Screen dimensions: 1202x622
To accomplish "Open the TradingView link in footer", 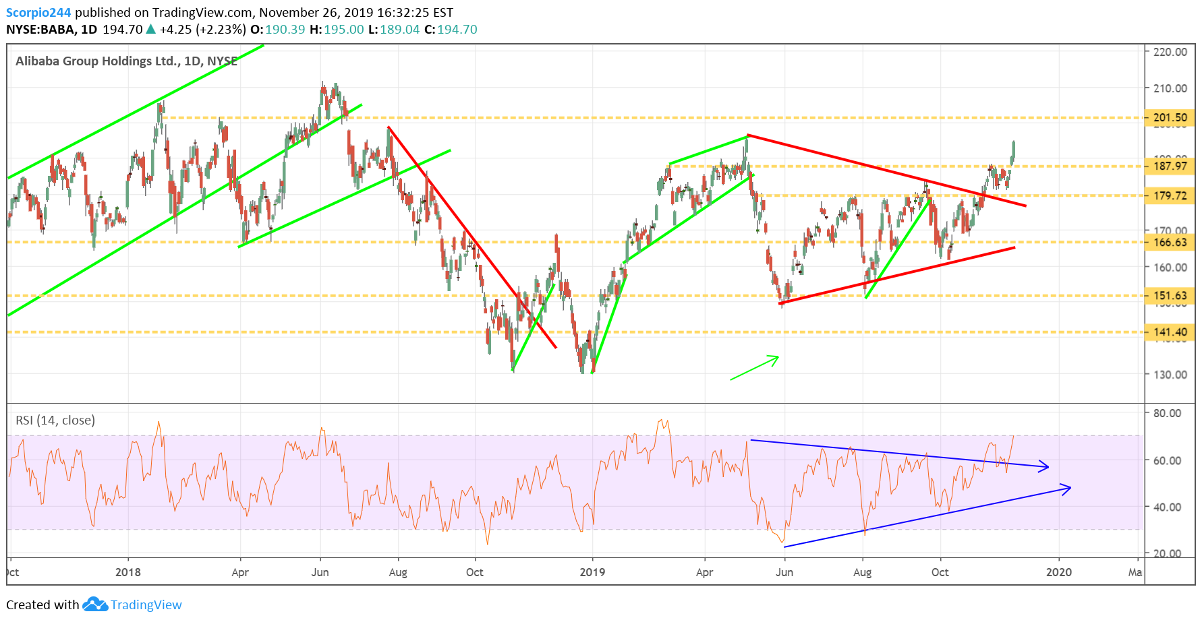I will (146, 604).
